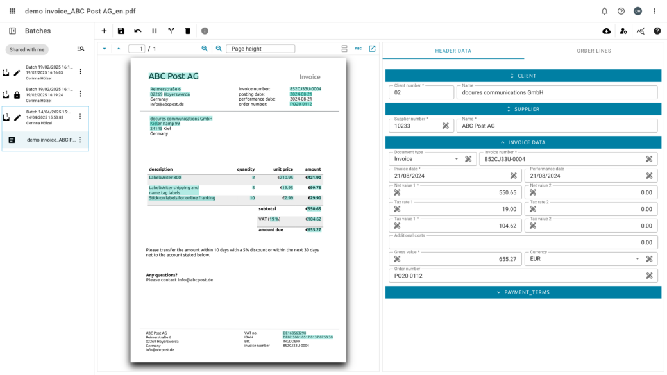
Task: Click the assign user icon
Action: point(623,31)
